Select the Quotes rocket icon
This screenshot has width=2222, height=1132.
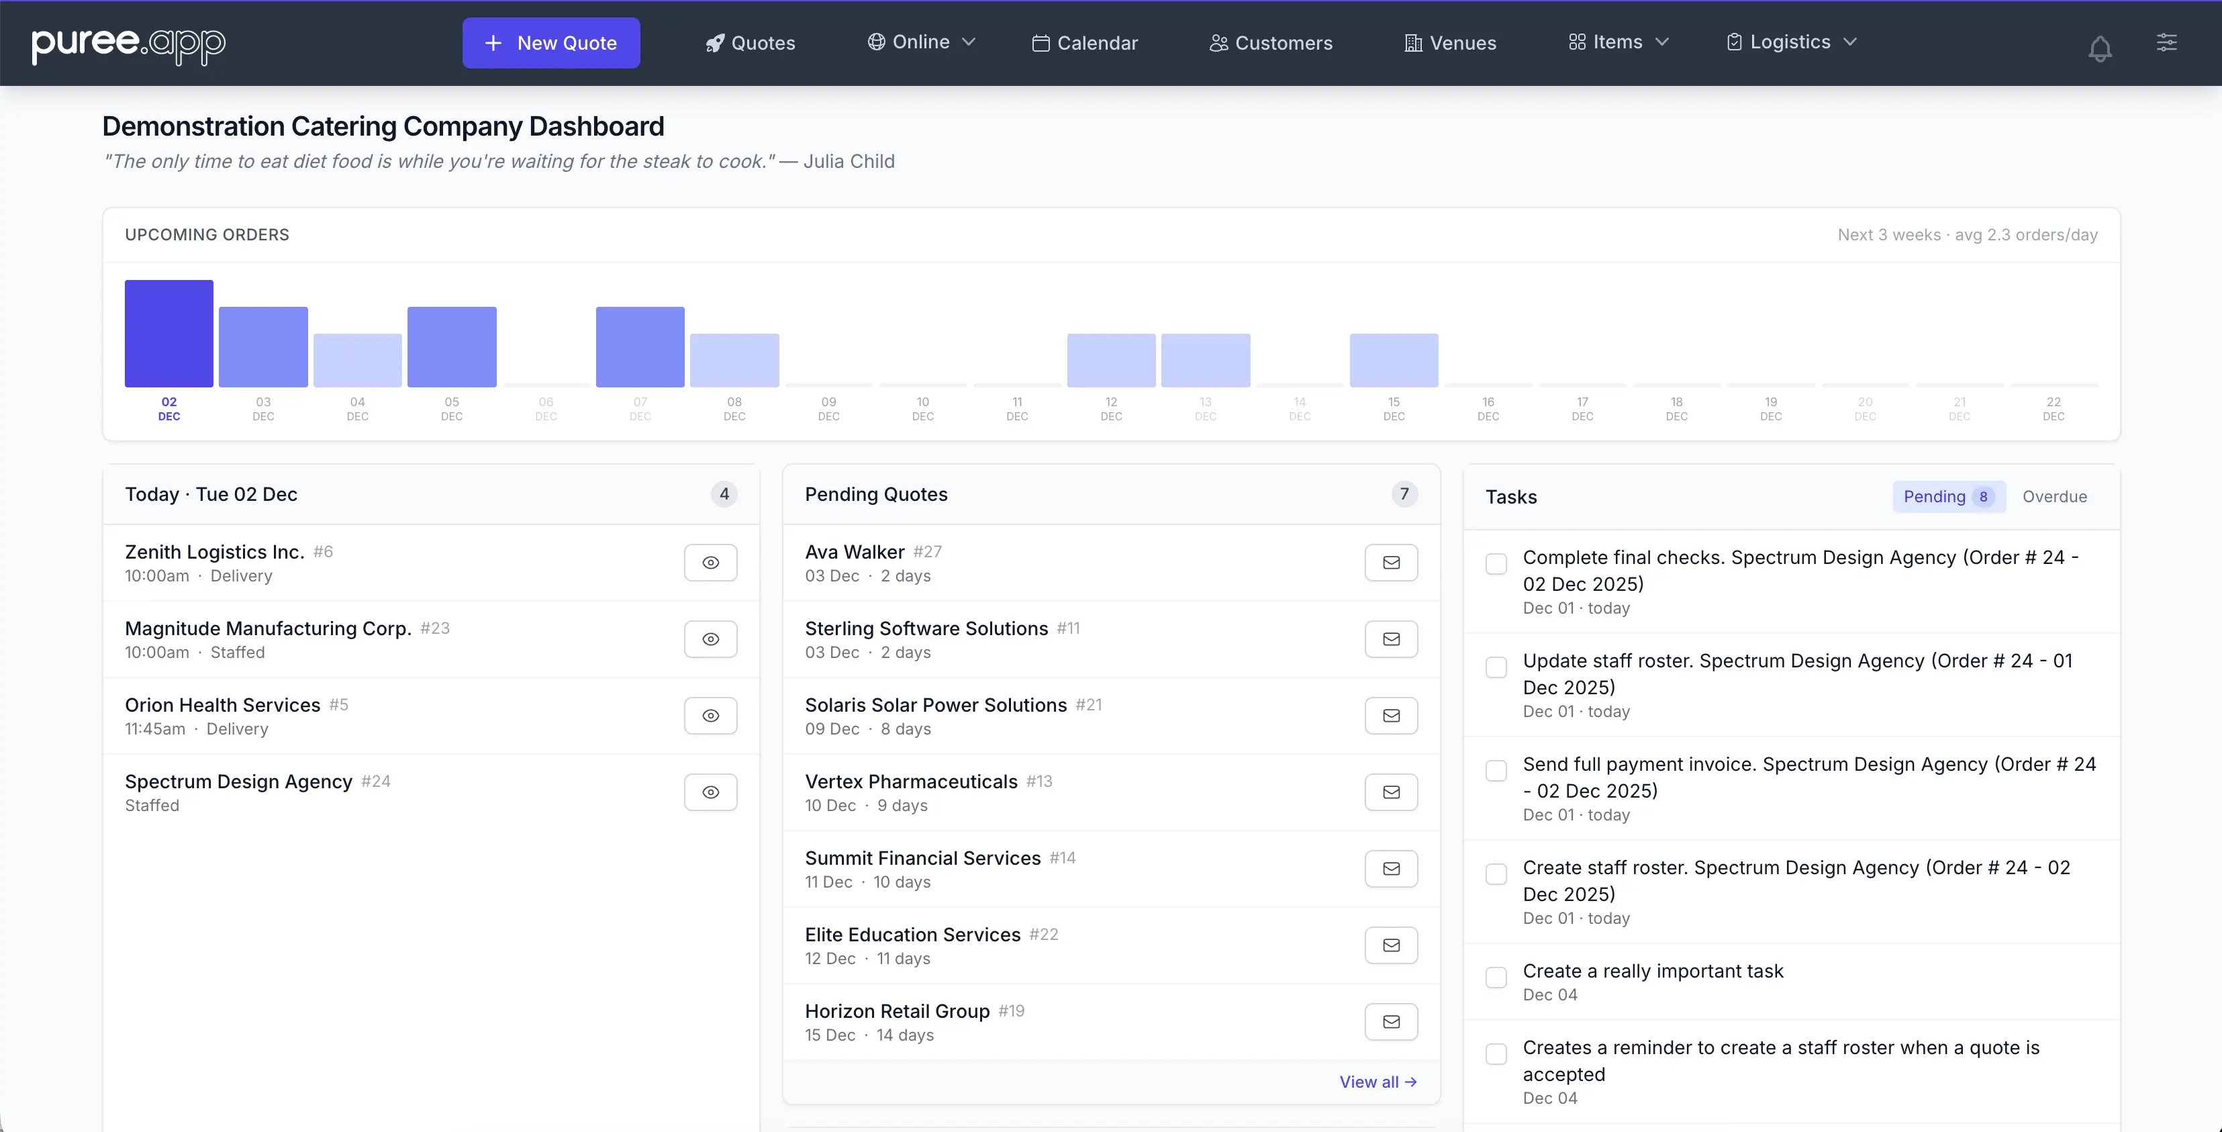[x=714, y=42]
